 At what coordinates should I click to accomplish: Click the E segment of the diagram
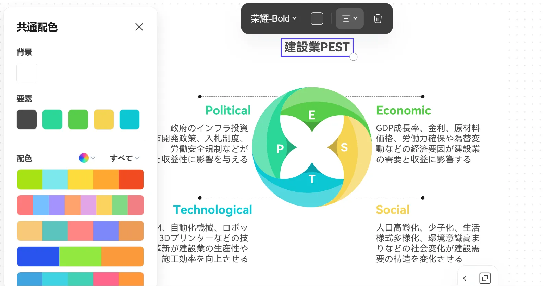[x=312, y=115]
